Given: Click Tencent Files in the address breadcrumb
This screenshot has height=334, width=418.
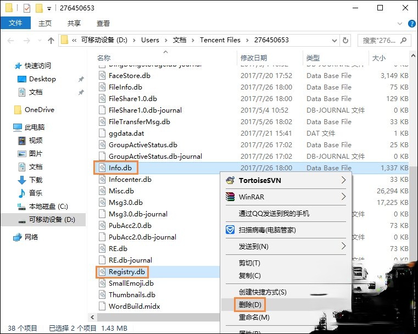Looking at the screenshot, I should click(x=220, y=40).
